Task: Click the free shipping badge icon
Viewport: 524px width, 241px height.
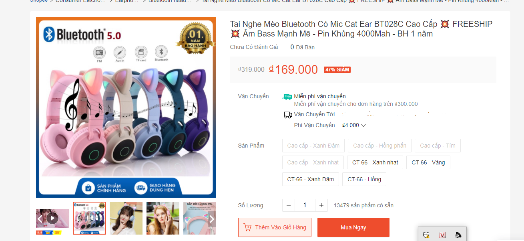Action: coord(287,97)
